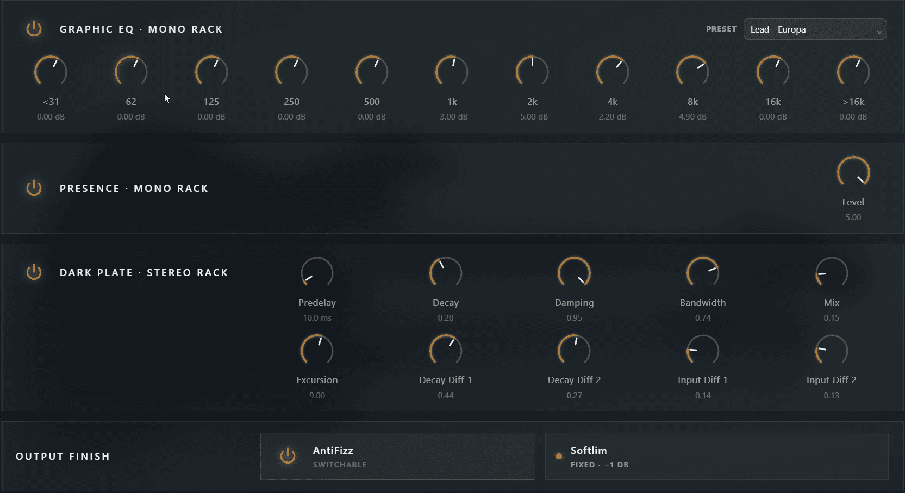Click the Graphic EQ · Mono Rack title
Screen dimensions: 905x493
[x=141, y=29]
